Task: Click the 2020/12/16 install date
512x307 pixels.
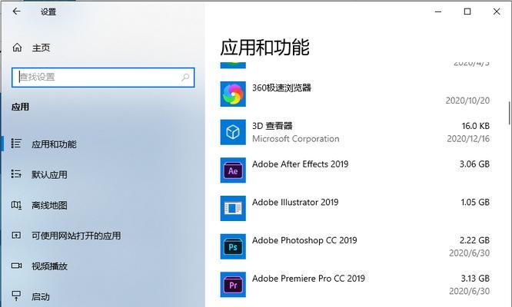Action: tap(468, 139)
